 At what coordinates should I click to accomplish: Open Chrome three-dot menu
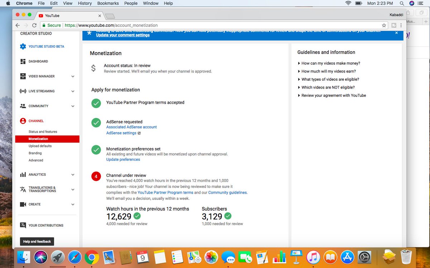point(401,25)
